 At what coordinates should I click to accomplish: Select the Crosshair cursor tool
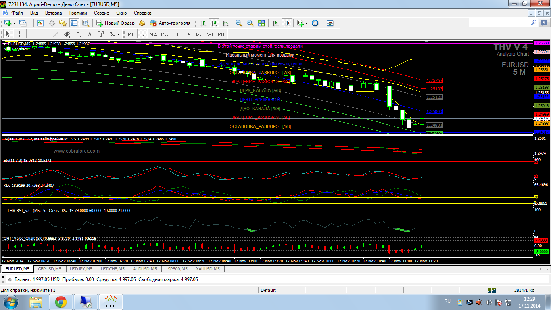pyautogui.click(x=19, y=34)
